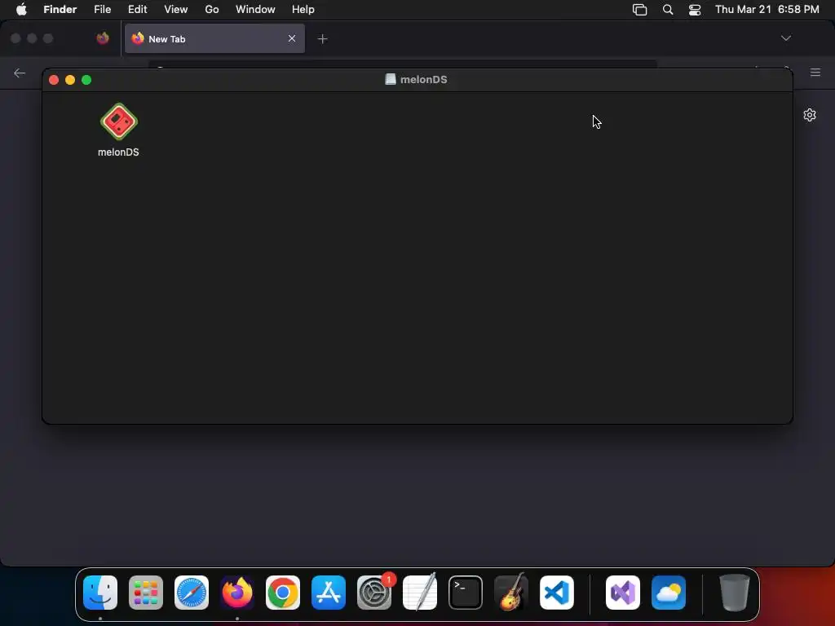The image size is (835, 626).
Task: Launch Safari from the Dock
Action: tap(192, 593)
